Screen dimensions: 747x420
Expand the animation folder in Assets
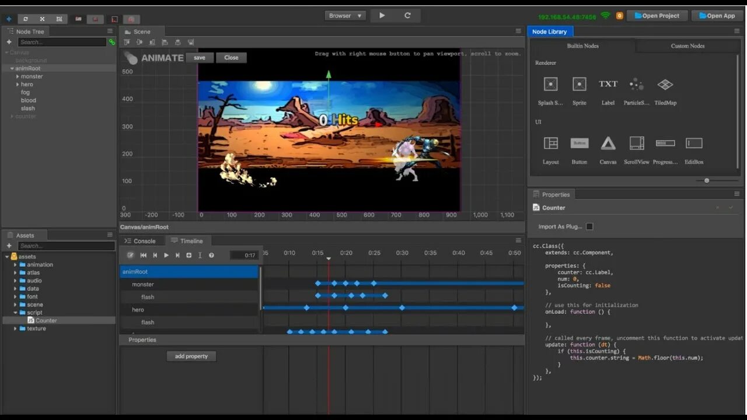16,265
